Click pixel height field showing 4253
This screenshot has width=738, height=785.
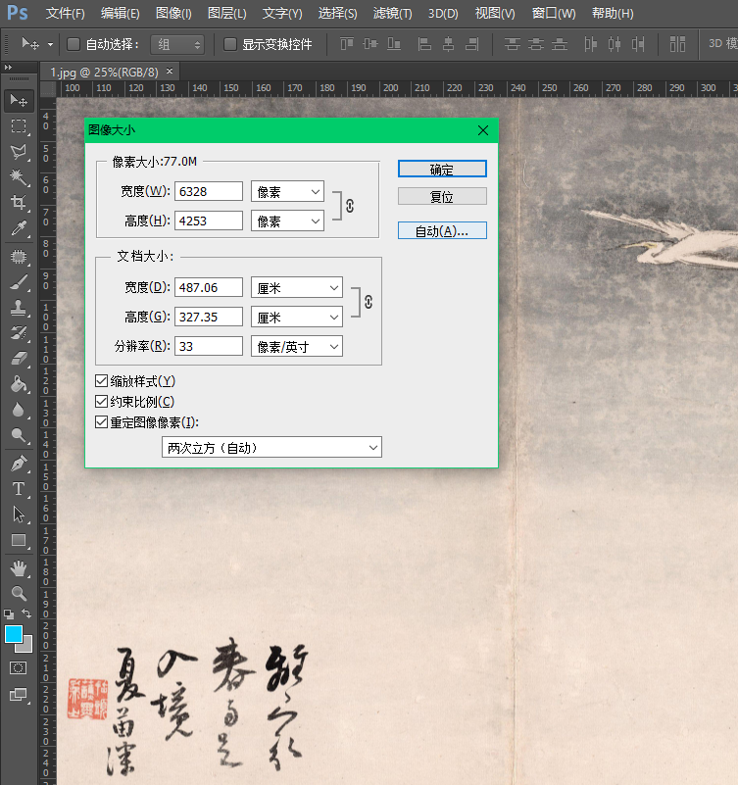[209, 221]
